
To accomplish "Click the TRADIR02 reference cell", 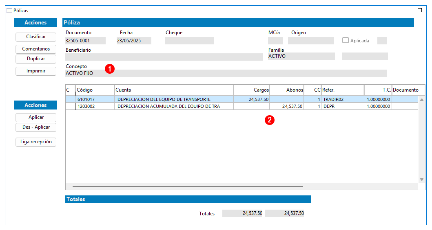I will pos(343,99).
